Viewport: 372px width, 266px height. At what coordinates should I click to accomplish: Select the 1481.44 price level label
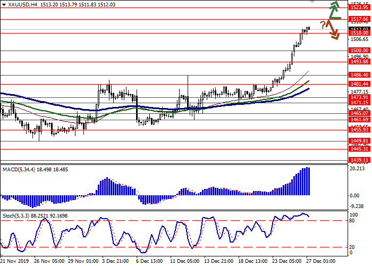click(359, 84)
